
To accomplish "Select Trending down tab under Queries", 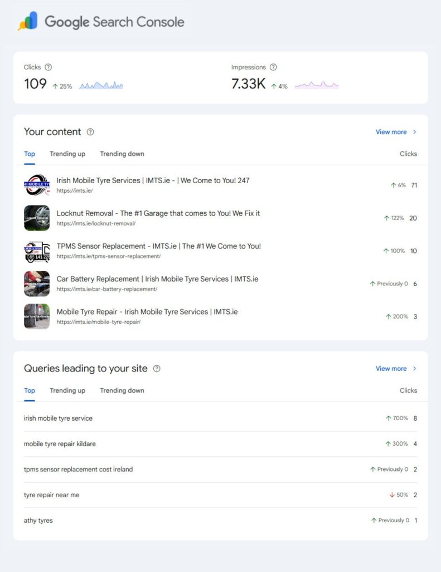I will point(122,390).
